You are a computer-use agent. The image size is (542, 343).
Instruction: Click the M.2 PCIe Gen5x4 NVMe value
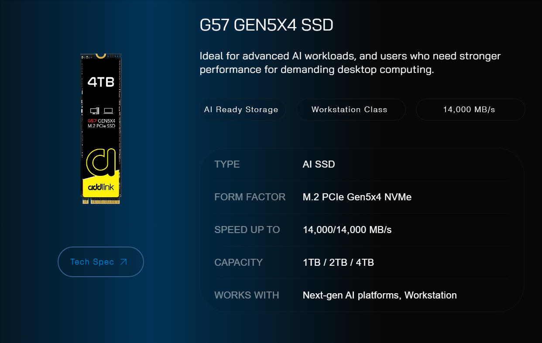(357, 197)
